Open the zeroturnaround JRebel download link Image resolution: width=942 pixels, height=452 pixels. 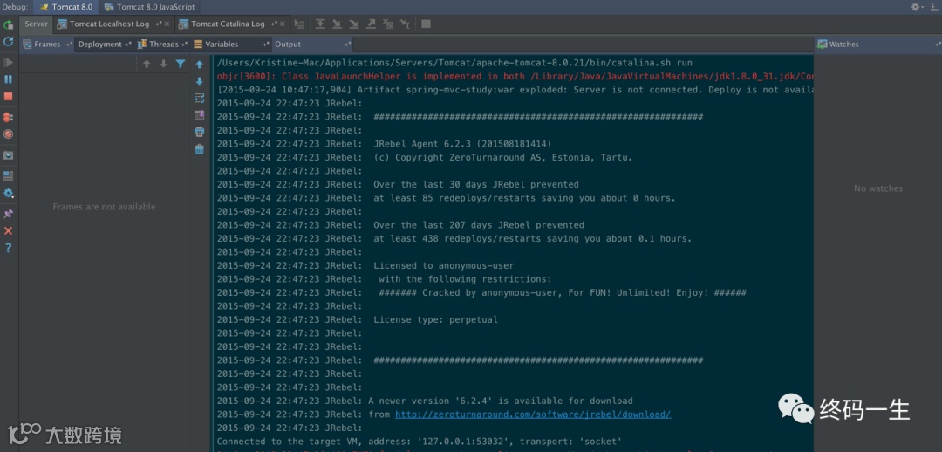coord(533,414)
